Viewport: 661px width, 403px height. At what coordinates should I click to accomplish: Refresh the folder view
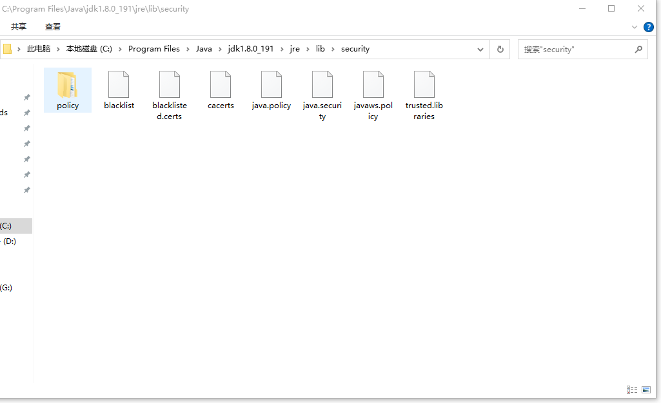pyautogui.click(x=500, y=49)
